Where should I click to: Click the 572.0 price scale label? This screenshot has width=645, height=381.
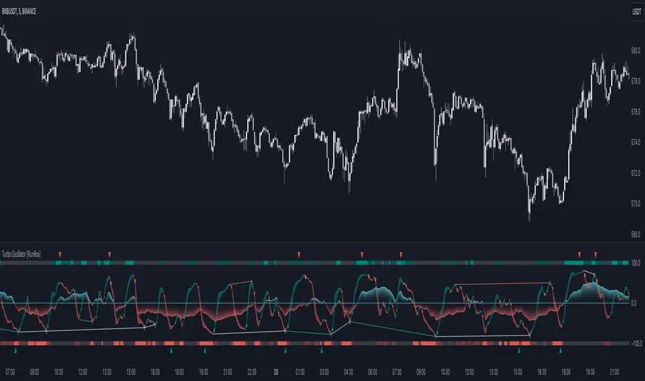tap(635, 173)
